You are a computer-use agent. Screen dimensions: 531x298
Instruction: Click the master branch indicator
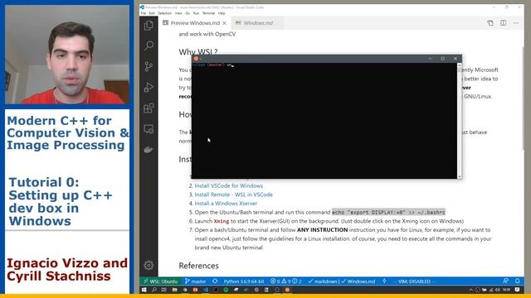pos(196,281)
